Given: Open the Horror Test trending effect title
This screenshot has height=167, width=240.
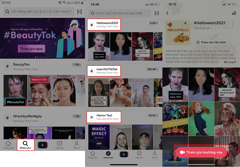Looking at the screenshot, I should [104, 116].
